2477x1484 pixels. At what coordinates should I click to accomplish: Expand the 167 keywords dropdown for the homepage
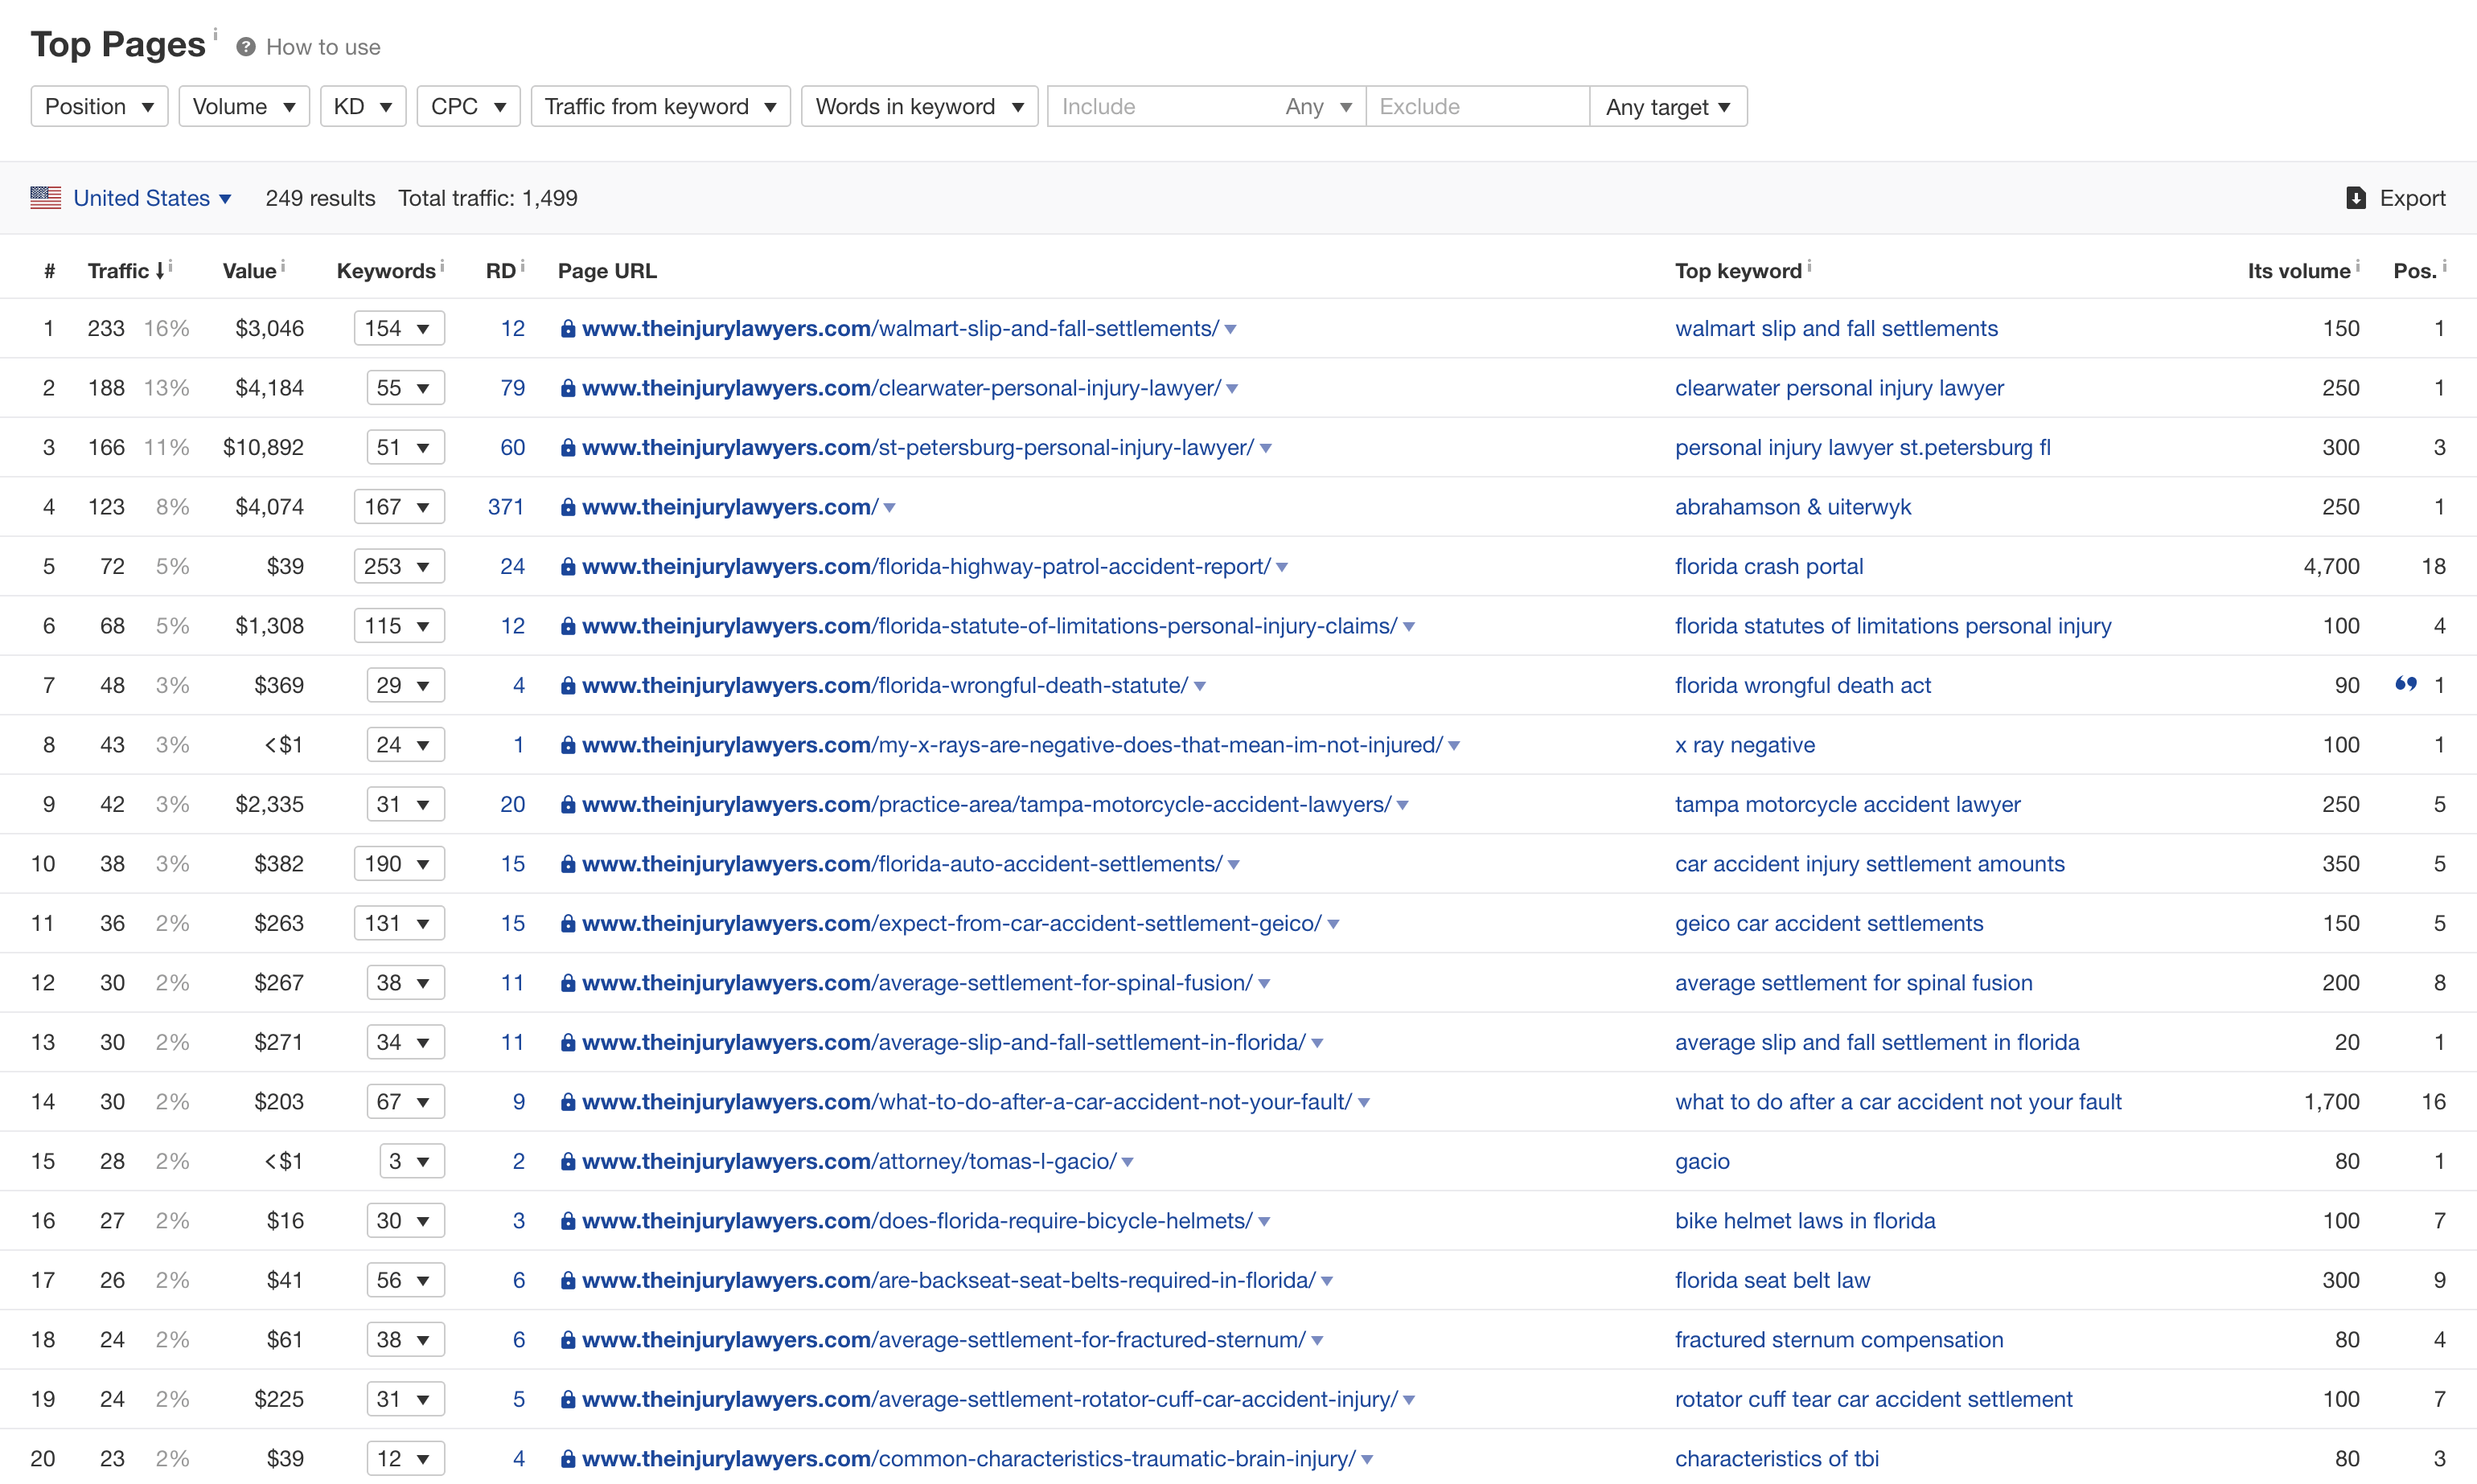point(399,507)
